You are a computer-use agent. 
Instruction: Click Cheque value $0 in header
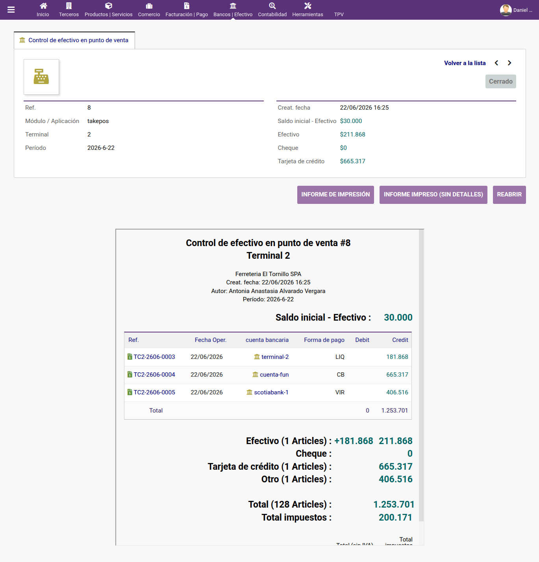343,148
